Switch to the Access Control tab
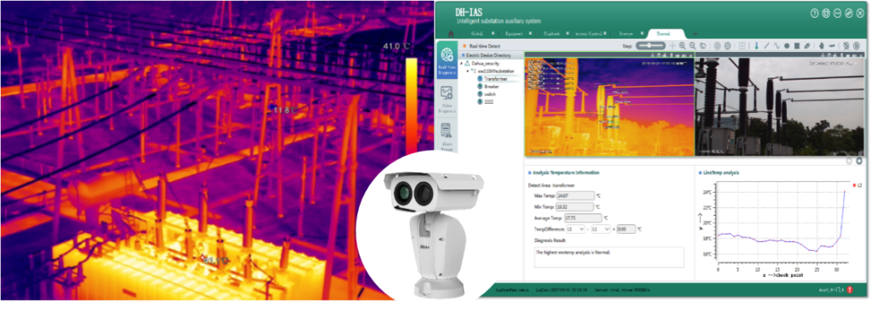The width and height of the screenshot is (871, 311). (x=589, y=34)
